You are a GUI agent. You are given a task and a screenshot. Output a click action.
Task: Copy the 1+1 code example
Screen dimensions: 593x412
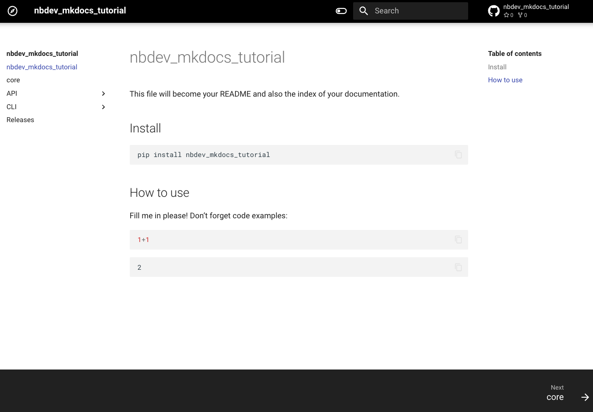tap(458, 240)
